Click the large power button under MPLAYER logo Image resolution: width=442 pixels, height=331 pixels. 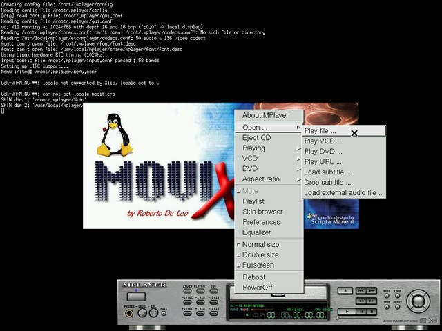pos(136,297)
